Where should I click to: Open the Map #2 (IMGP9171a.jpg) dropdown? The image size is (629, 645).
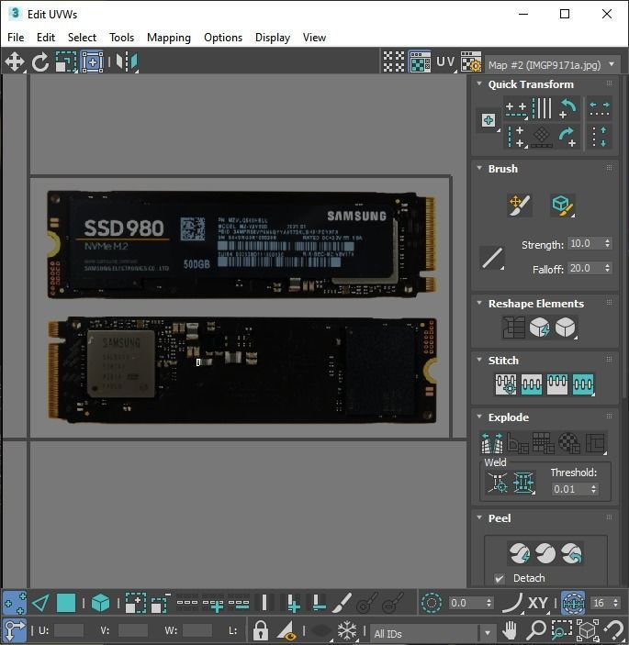click(x=552, y=65)
